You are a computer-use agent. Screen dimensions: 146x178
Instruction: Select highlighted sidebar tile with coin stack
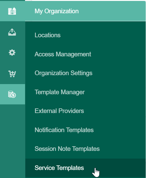(x=13, y=94)
